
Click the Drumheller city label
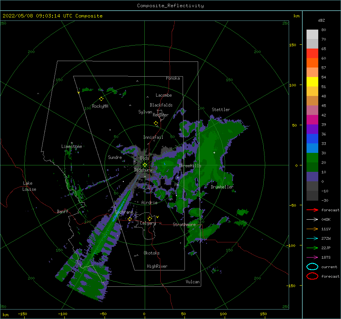[x=222, y=187]
